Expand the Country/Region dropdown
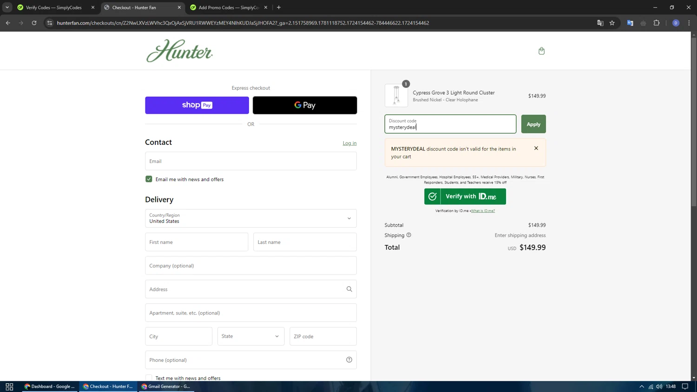697x392 pixels. tap(251, 218)
